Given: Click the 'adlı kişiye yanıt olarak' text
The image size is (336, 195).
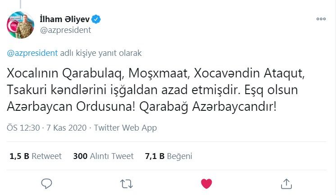Looking at the screenshot, I should coord(100,53).
